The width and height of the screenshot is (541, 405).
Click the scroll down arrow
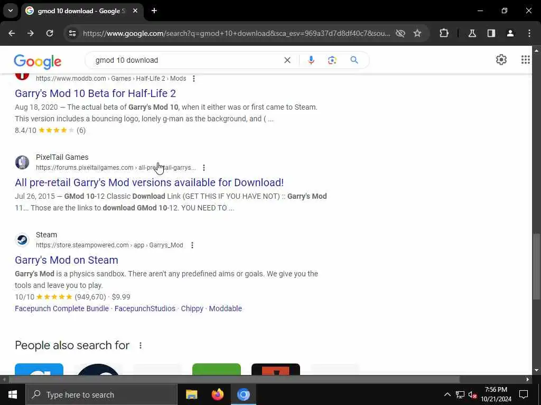536,370
